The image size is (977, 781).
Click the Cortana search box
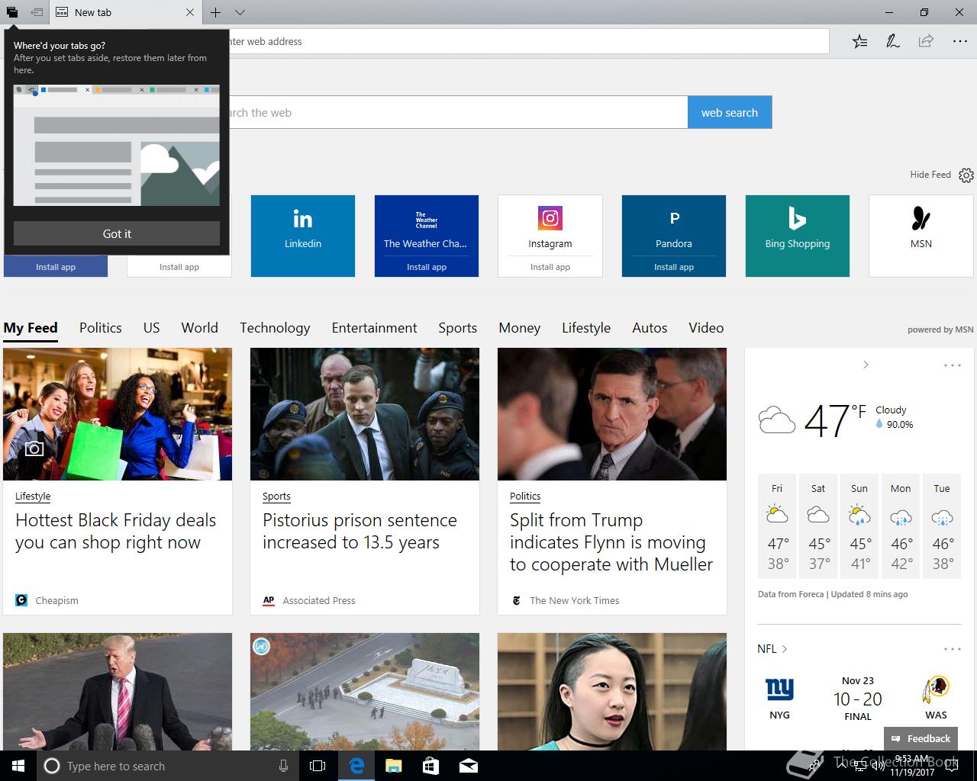coord(168,766)
